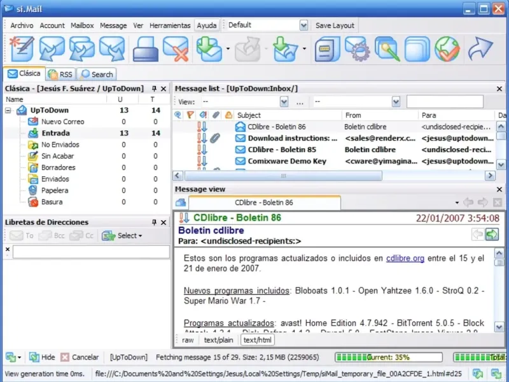The height and width of the screenshot is (382, 509).
Task: Switch to the RSS tab
Action: (x=61, y=74)
